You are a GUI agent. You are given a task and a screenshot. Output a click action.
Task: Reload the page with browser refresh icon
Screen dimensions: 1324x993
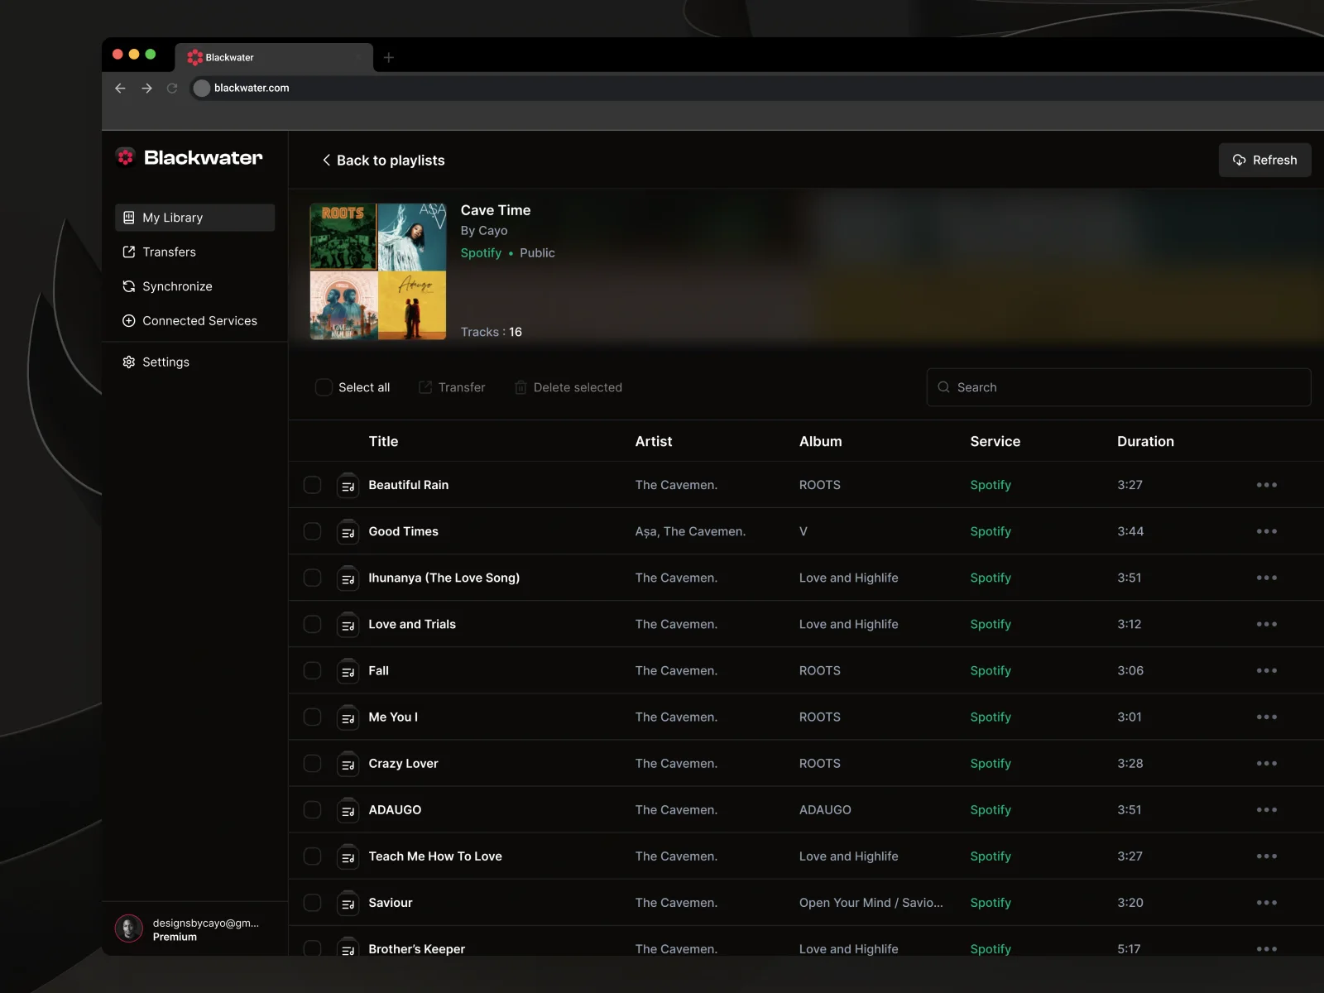point(172,88)
